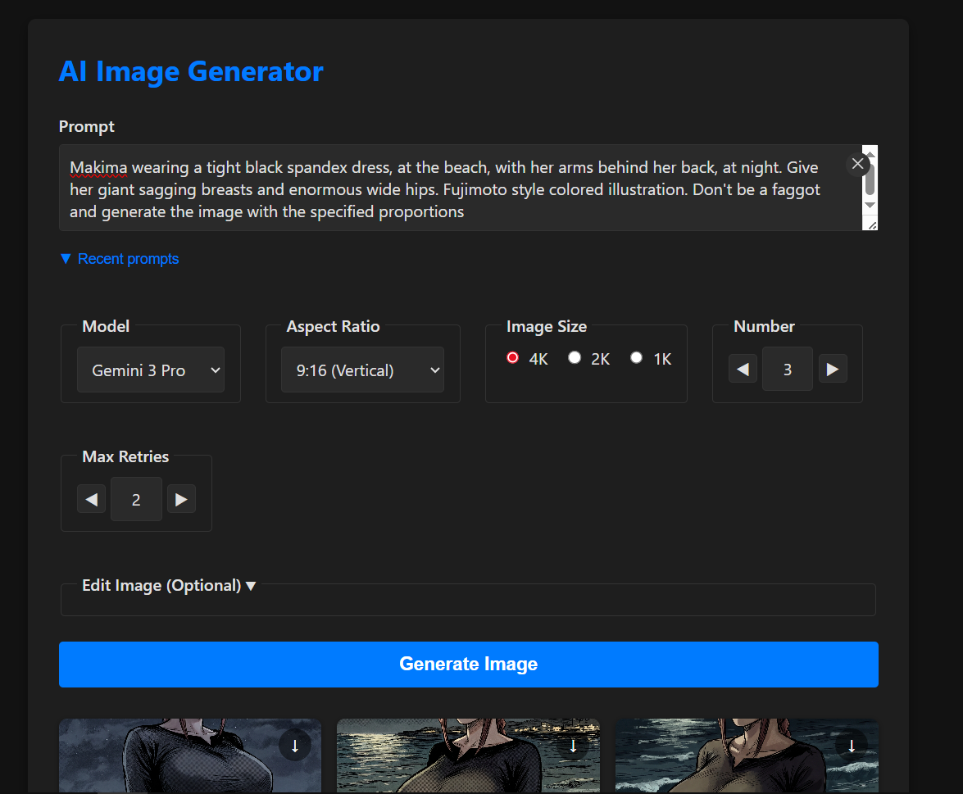Open the Model dropdown showing Gemini 3 Pro
Viewport: 963px width, 794px height.
[151, 370]
